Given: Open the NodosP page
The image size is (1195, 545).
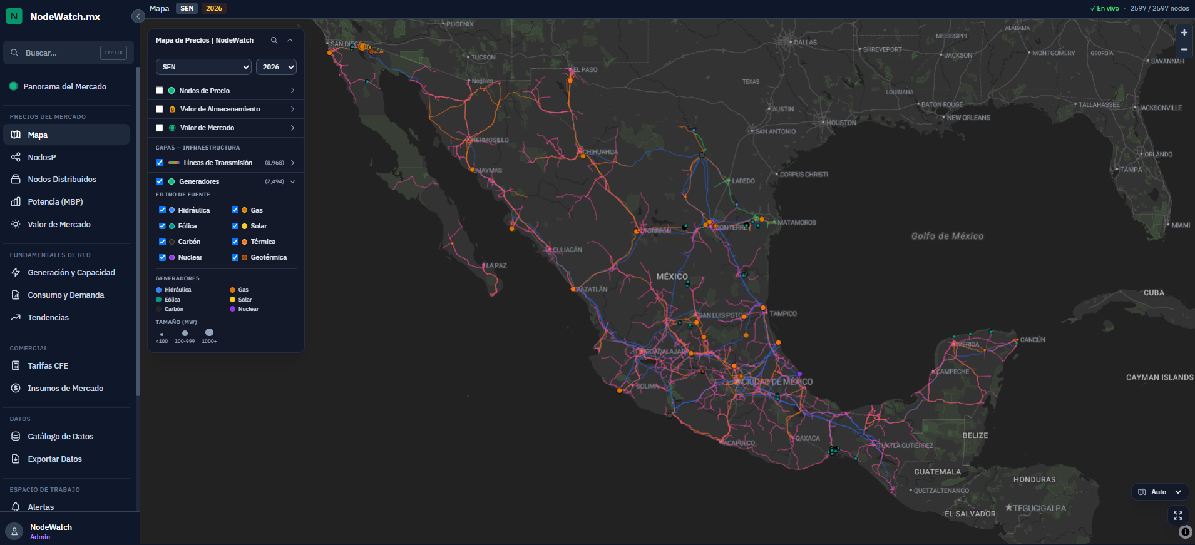Looking at the screenshot, I should [x=66, y=157].
